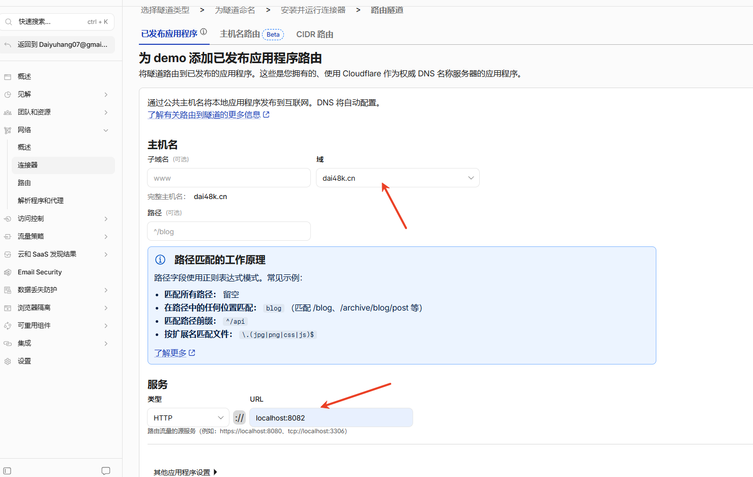Click the quick search magnifier icon
Viewport: 753px width, 477px height.
tap(9, 22)
